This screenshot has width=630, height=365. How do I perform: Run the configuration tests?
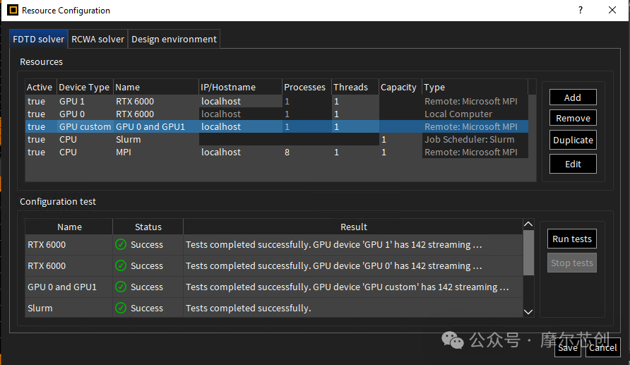[572, 239]
